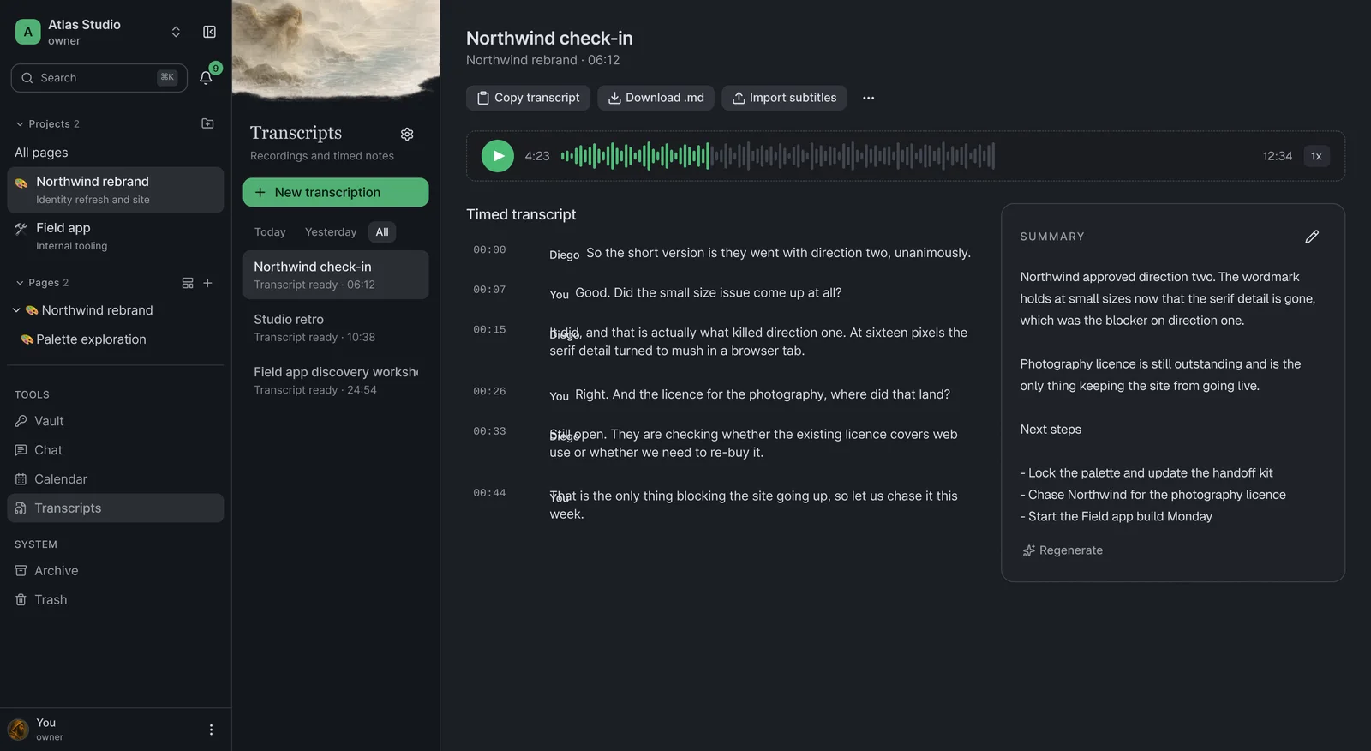Click the Field app hammer icon
Image resolution: width=1371 pixels, height=751 pixels.
point(21,228)
